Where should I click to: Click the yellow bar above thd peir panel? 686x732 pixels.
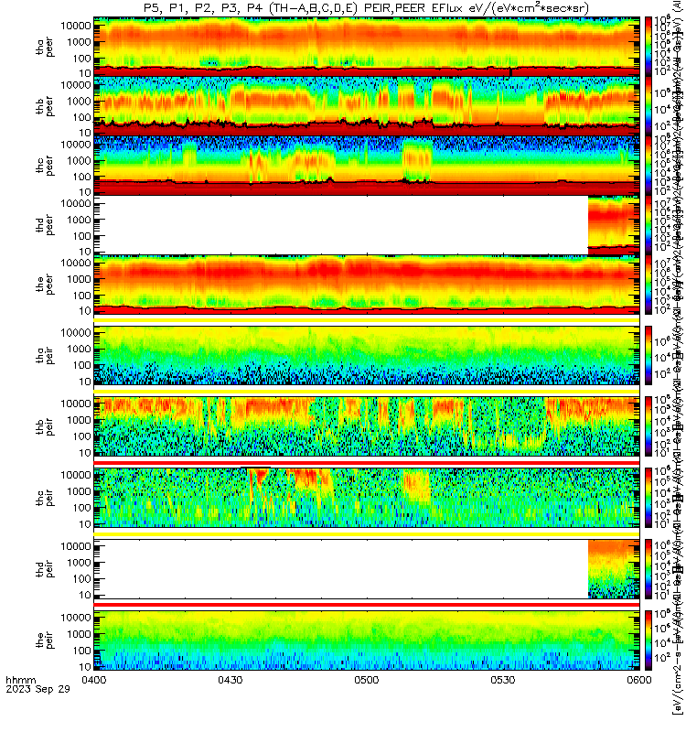367,533
